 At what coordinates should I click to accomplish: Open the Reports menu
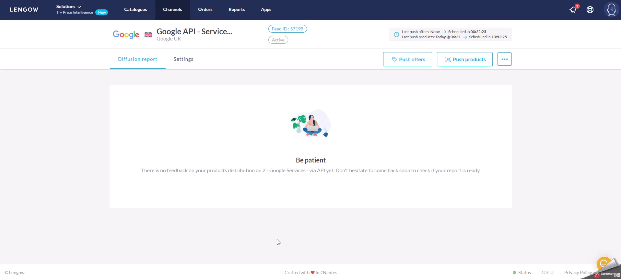[237, 9]
